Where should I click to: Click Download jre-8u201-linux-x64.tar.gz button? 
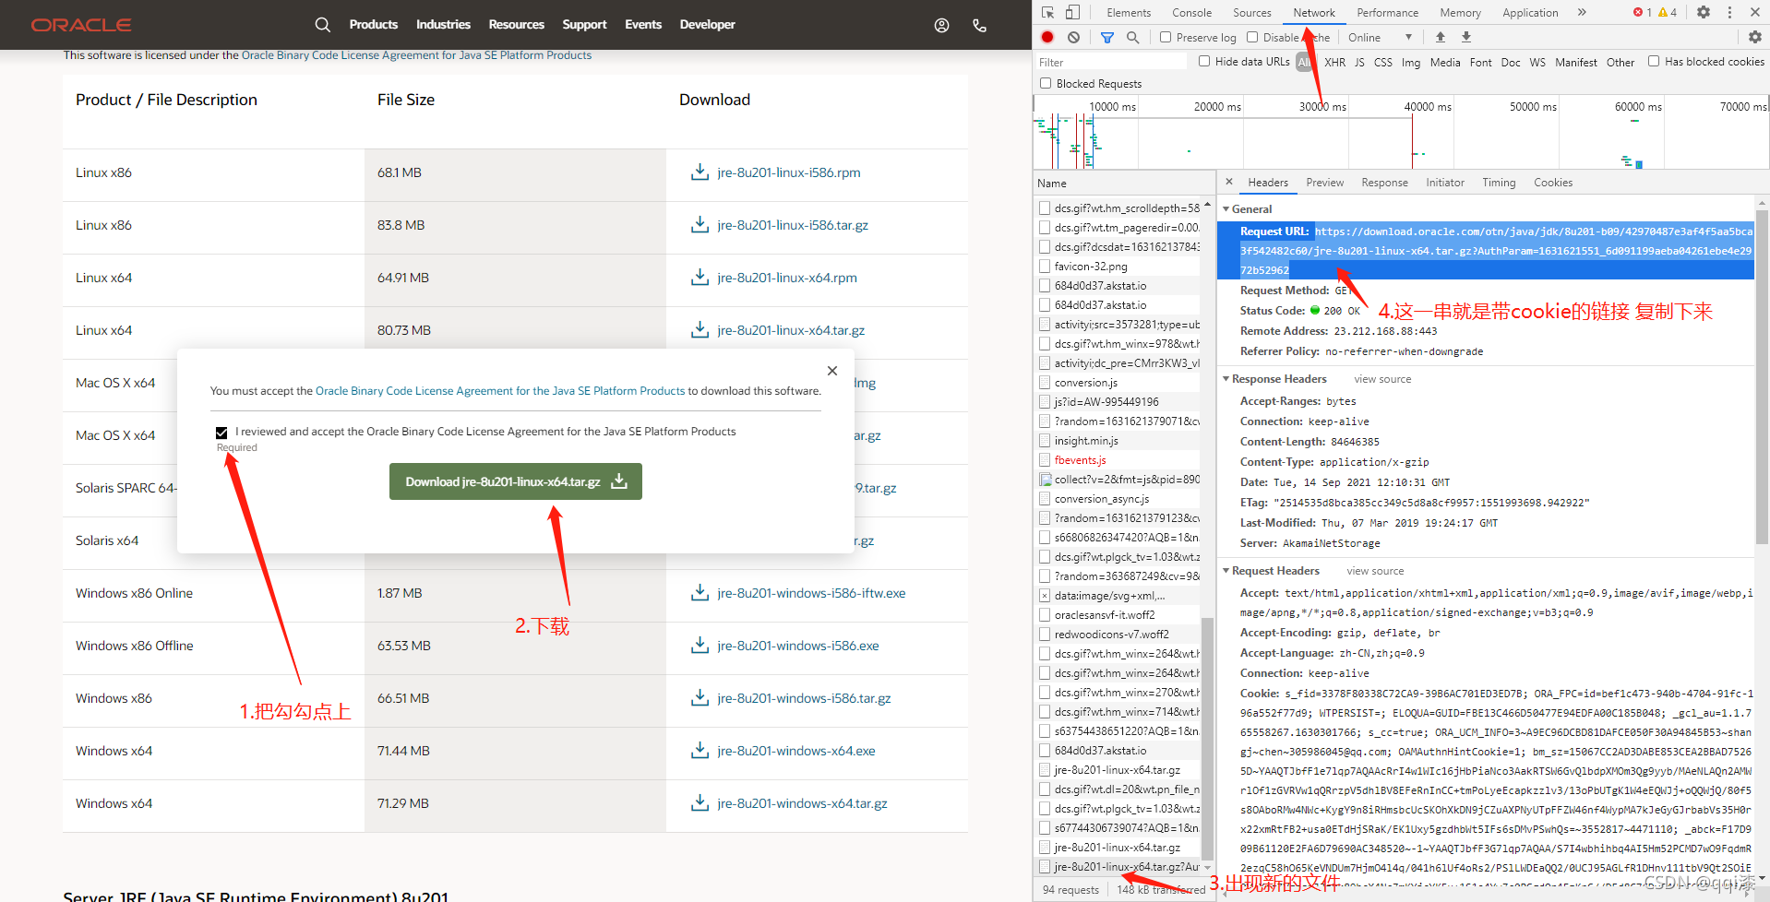click(516, 481)
